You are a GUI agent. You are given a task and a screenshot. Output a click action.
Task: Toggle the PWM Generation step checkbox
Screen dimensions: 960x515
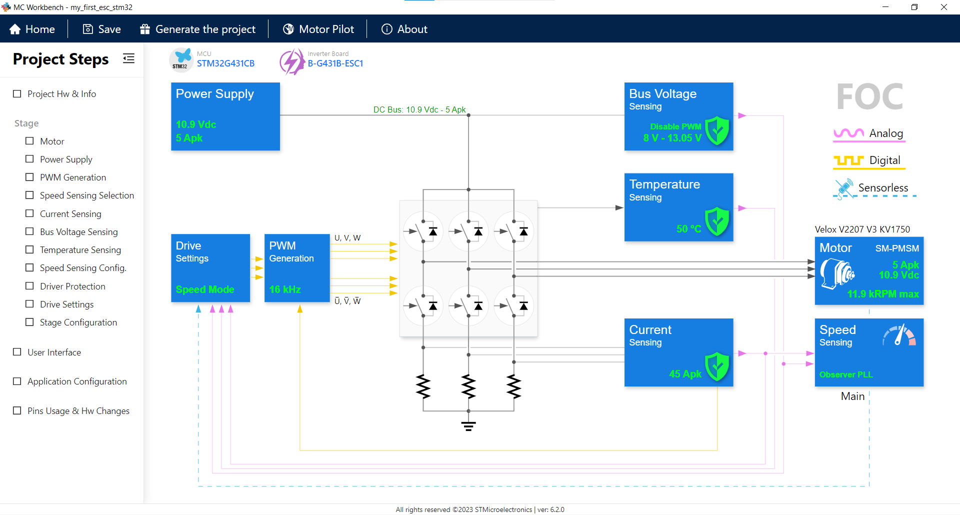coord(30,177)
